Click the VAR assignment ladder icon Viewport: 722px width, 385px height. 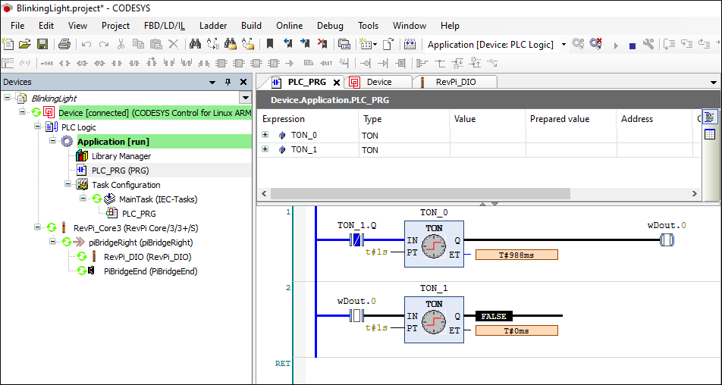click(47, 63)
